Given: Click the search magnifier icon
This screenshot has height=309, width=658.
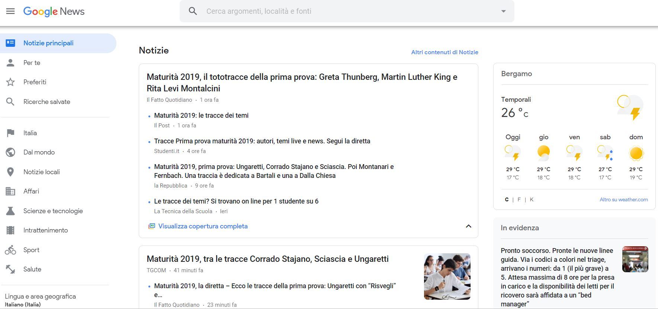Looking at the screenshot, I should pos(193,11).
